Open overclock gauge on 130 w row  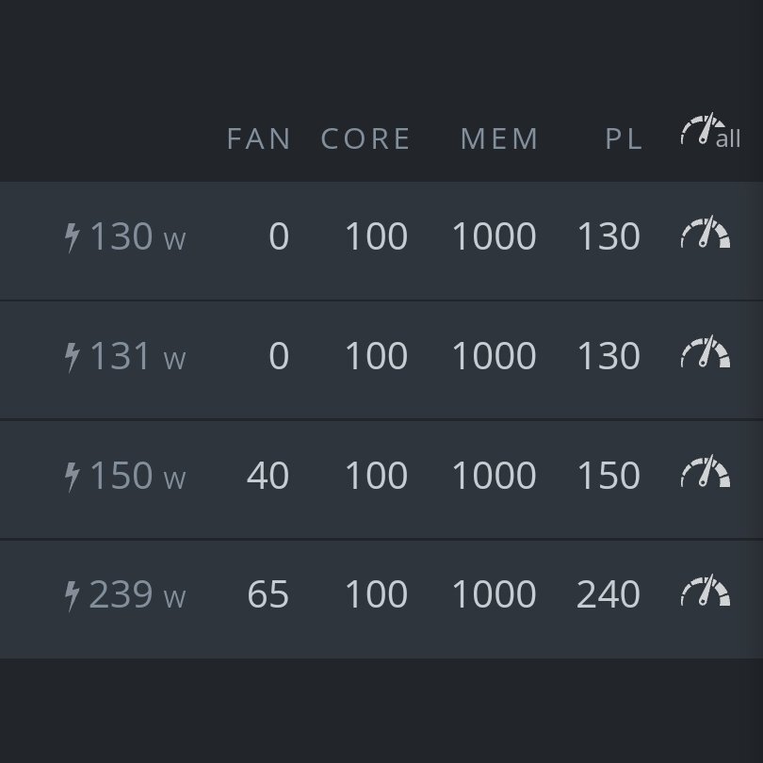tap(706, 232)
